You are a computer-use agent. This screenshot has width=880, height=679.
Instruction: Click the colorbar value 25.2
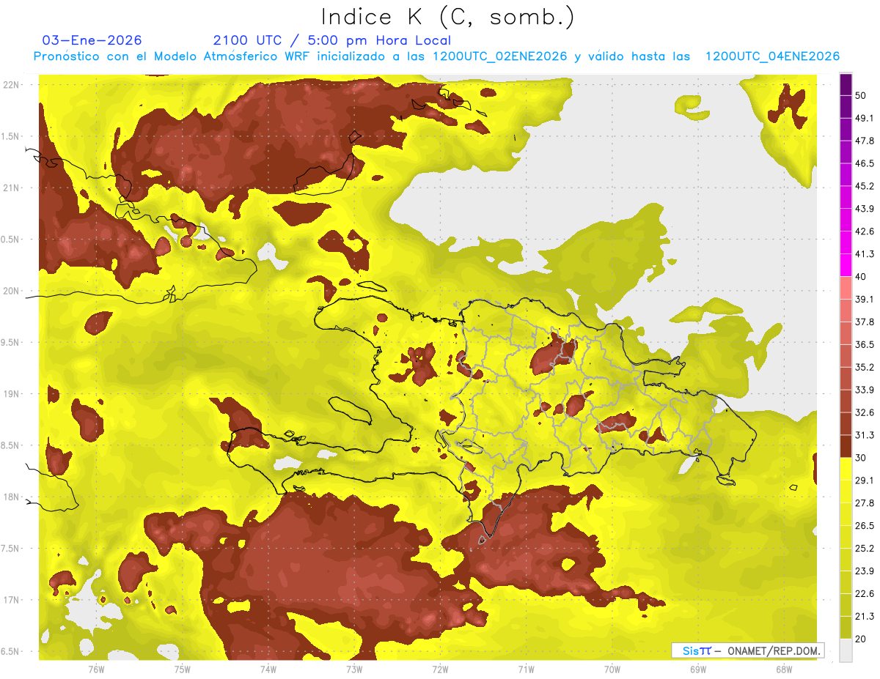[865, 549]
